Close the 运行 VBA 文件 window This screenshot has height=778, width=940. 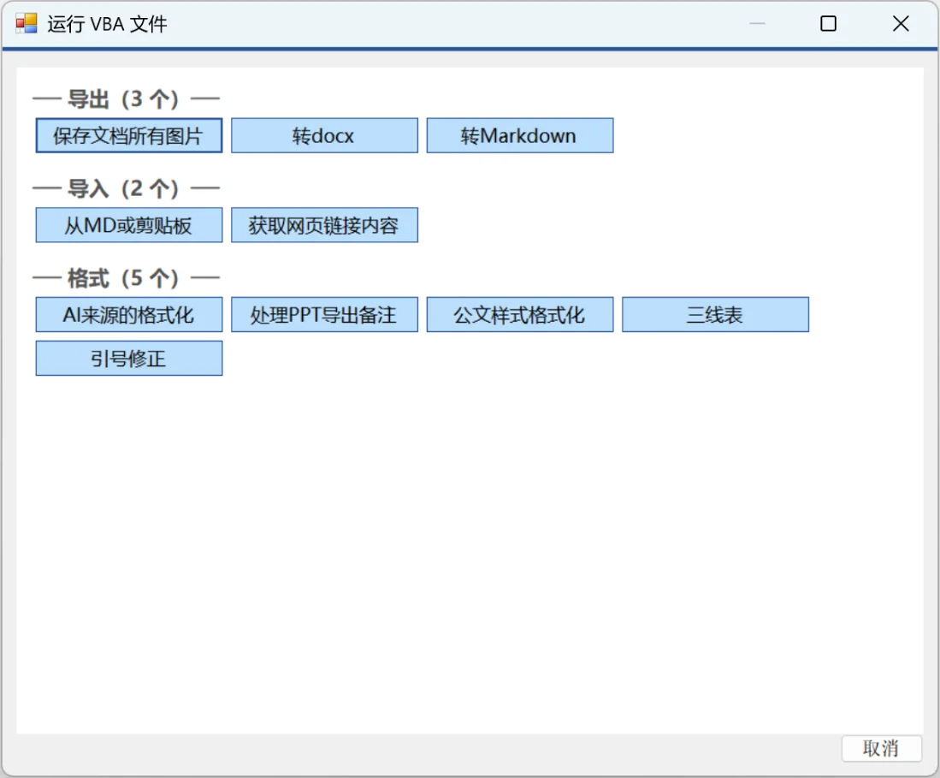point(901,23)
